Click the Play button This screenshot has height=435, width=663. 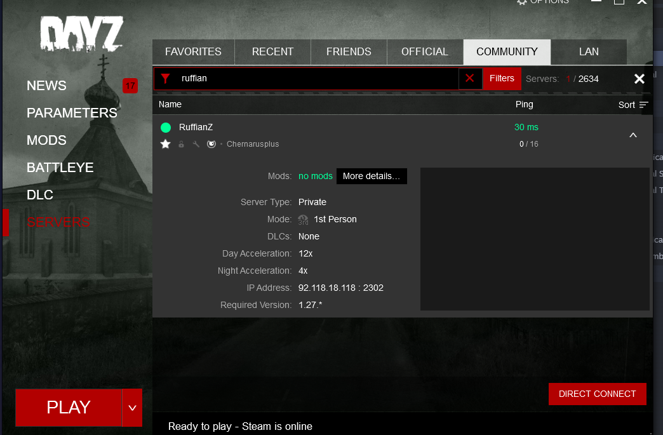[69, 408]
